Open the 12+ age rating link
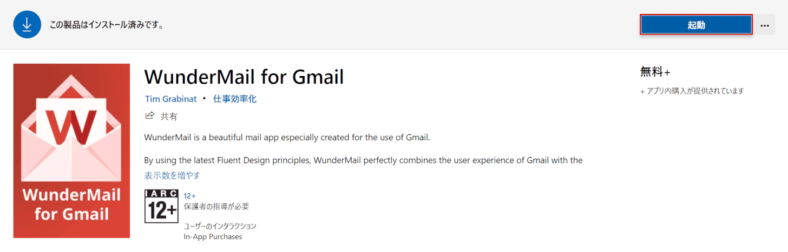This screenshot has width=788, height=252. [x=190, y=196]
